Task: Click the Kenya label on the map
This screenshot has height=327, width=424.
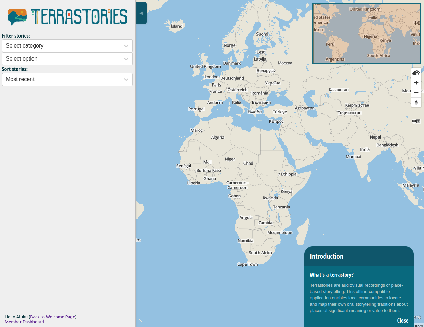Action: tap(287, 192)
